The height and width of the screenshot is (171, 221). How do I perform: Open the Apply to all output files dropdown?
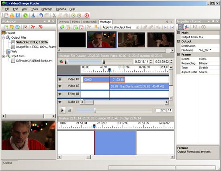click(137, 27)
